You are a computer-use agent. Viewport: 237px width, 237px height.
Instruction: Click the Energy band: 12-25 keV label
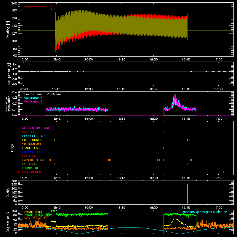[43, 94]
